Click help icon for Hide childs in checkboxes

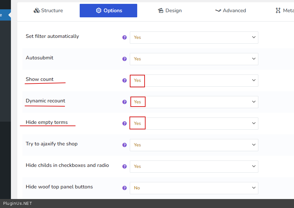click(x=125, y=166)
